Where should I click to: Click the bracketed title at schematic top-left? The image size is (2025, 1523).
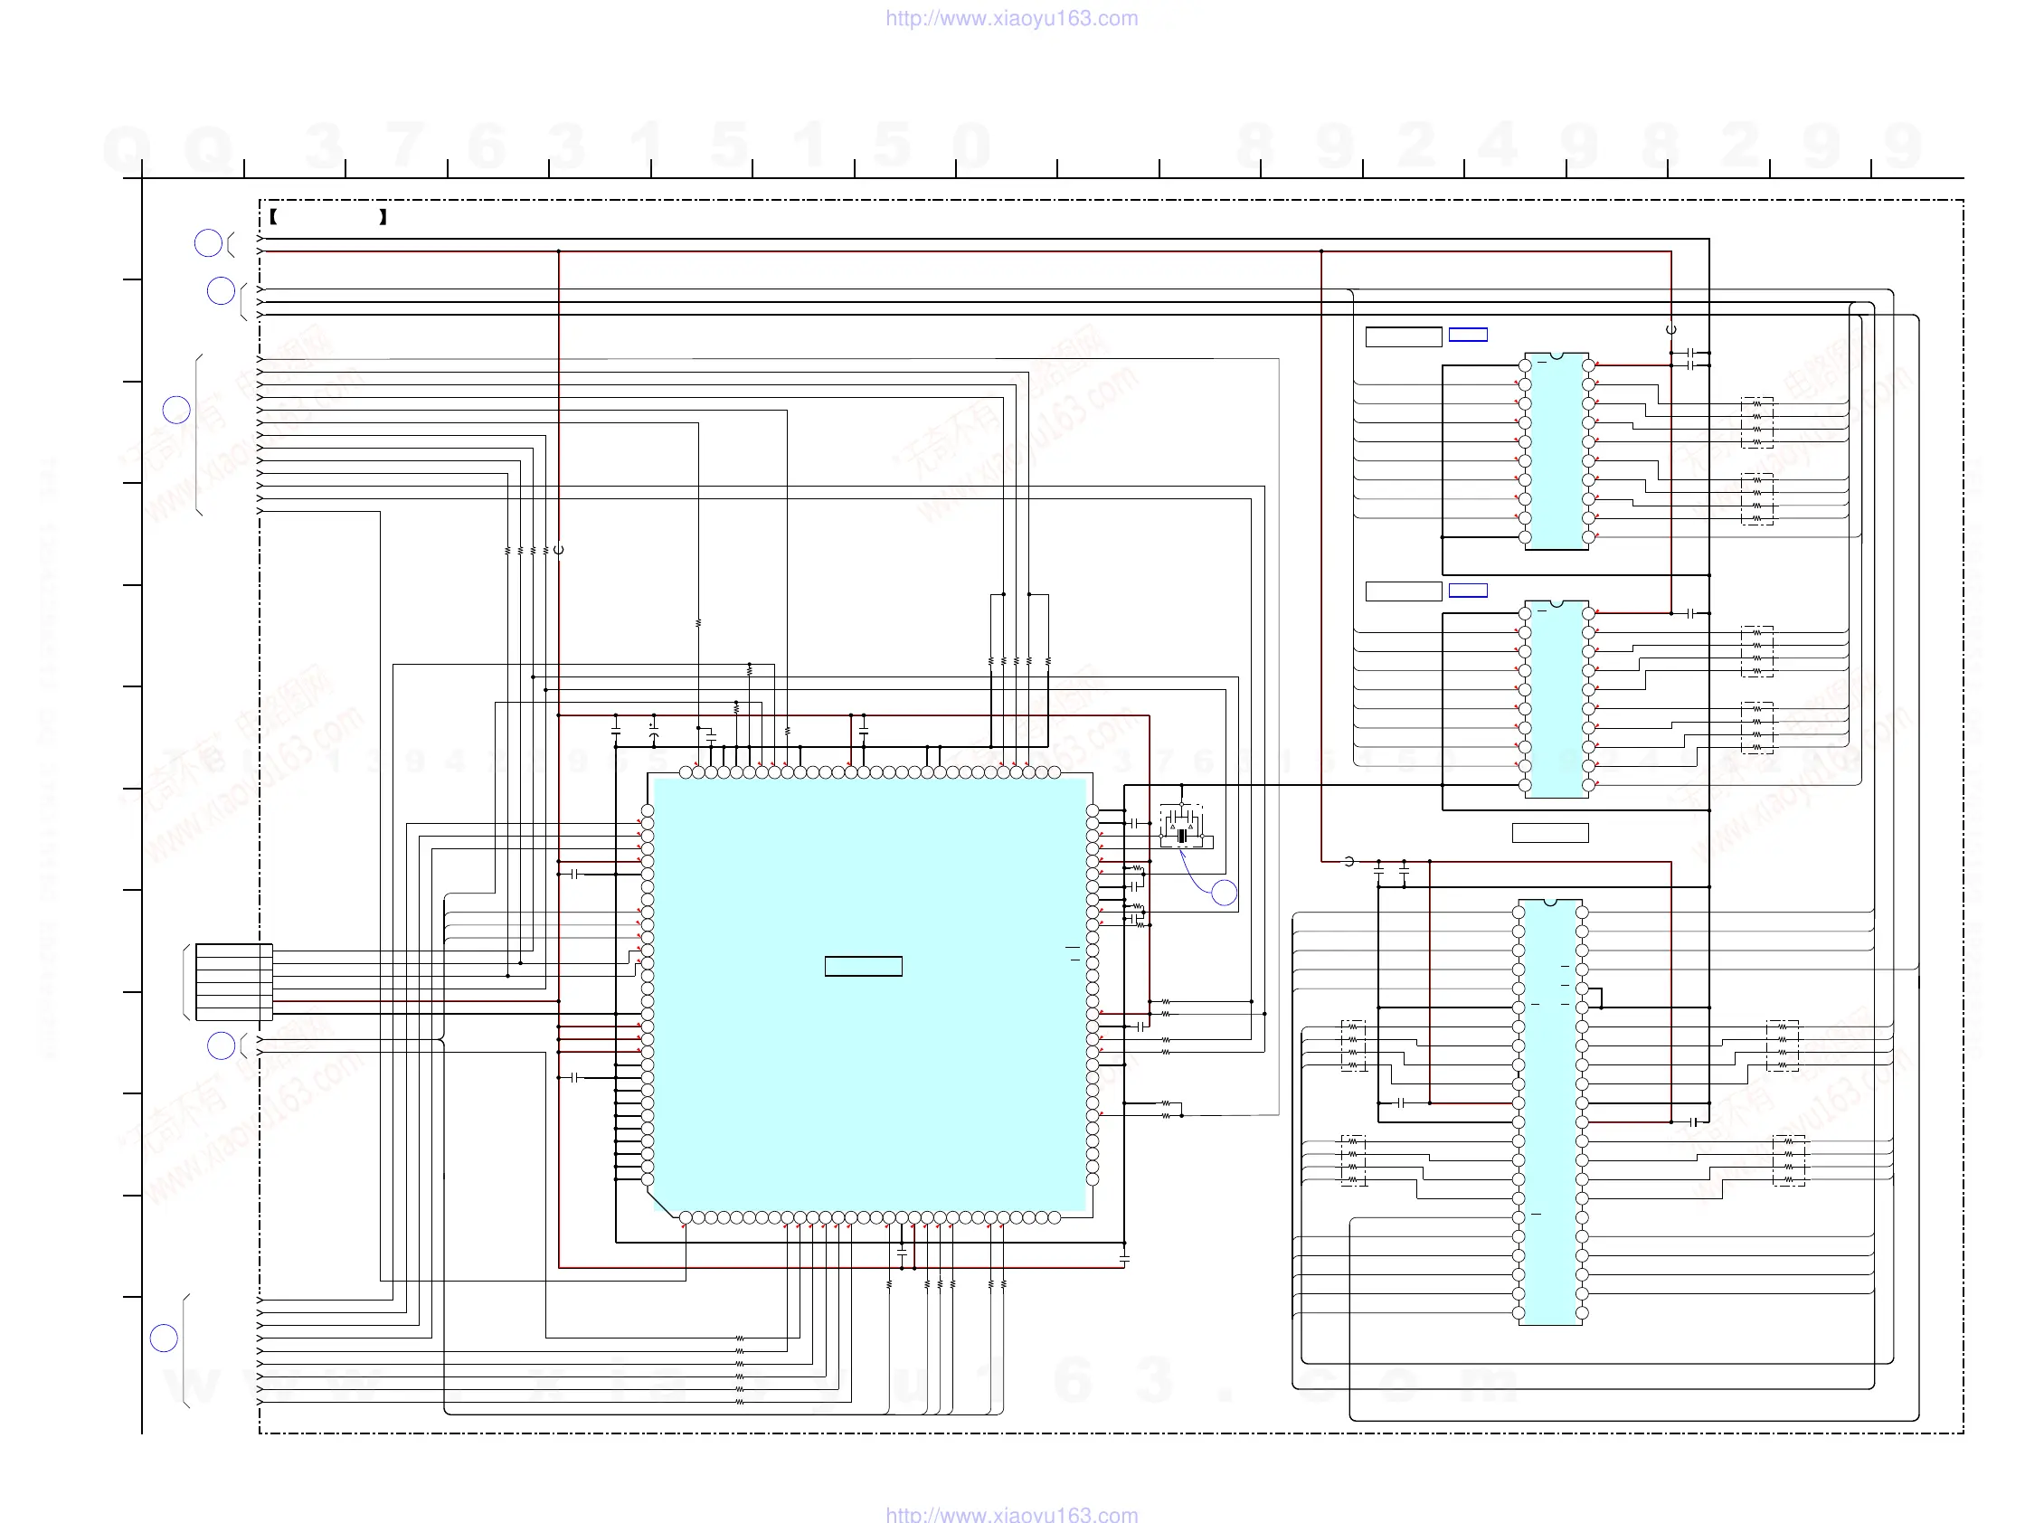(327, 217)
